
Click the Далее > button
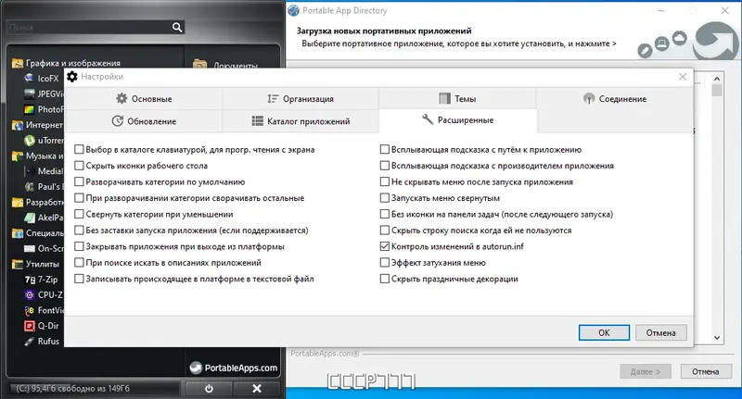pos(645,371)
